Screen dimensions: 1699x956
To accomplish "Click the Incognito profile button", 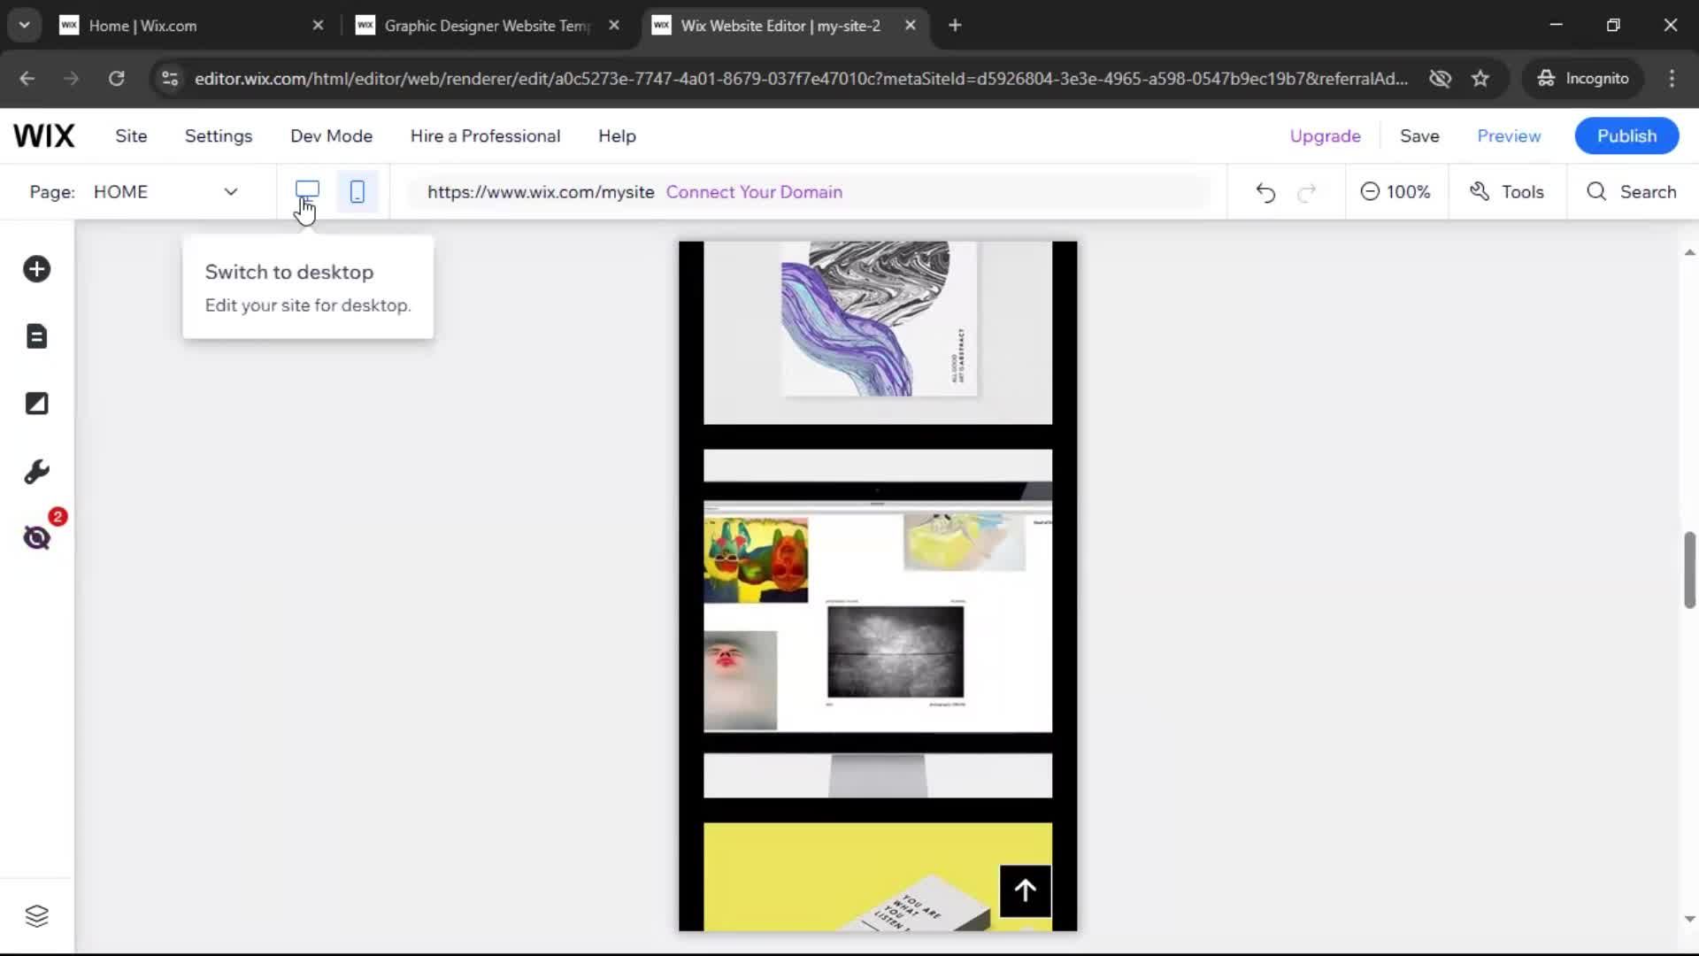I will click(x=1583, y=79).
